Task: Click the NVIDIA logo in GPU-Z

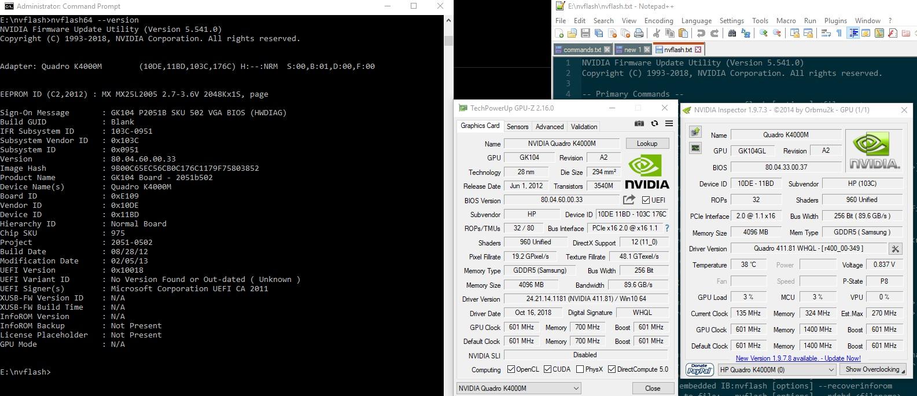Action: [647, 172]
